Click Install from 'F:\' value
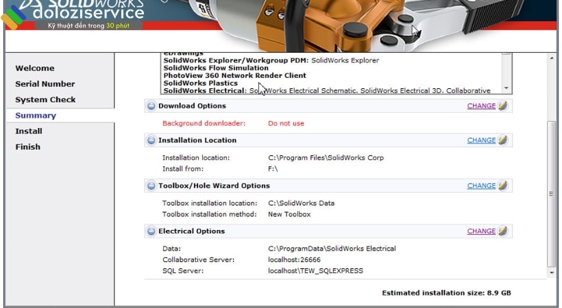 click(x=273, y=169)
